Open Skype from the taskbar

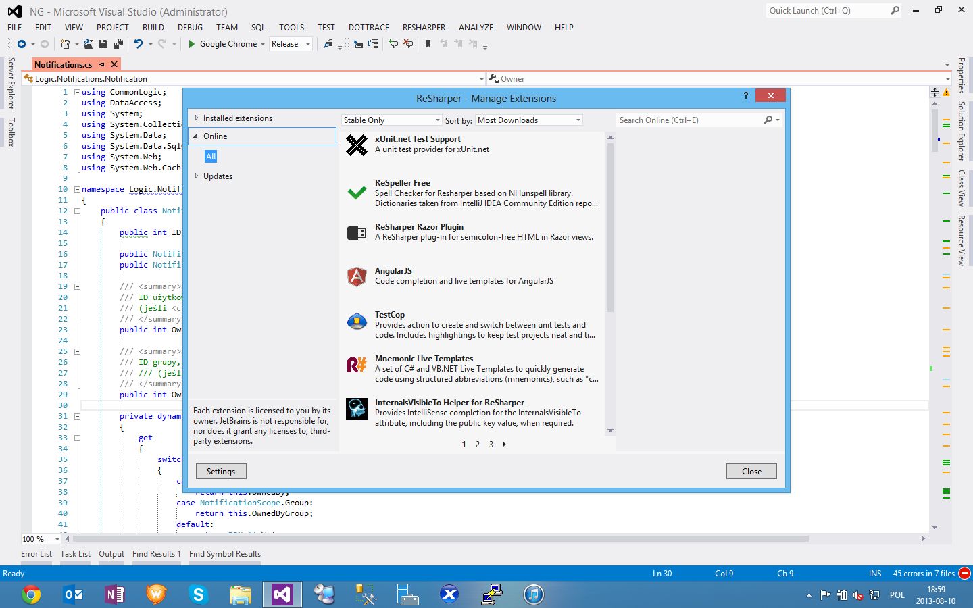pyautogui.click(x=199, y=594)
